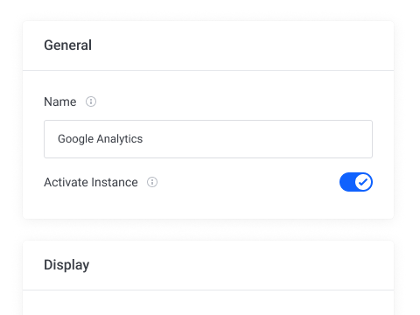Screen dimensions: 420x315
Task: Show help for the Name field
Action: tap(91, 101)
